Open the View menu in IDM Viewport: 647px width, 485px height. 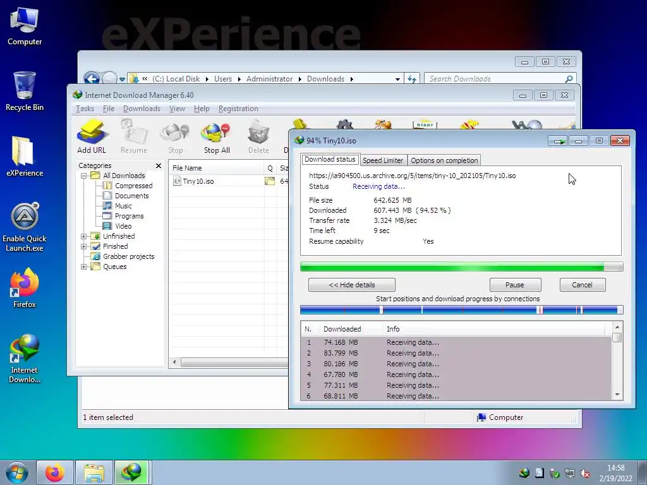[177, 109]
